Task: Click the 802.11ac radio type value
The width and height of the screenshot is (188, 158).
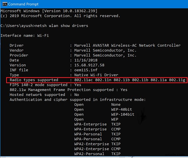Action: click(x=83, y=80)
